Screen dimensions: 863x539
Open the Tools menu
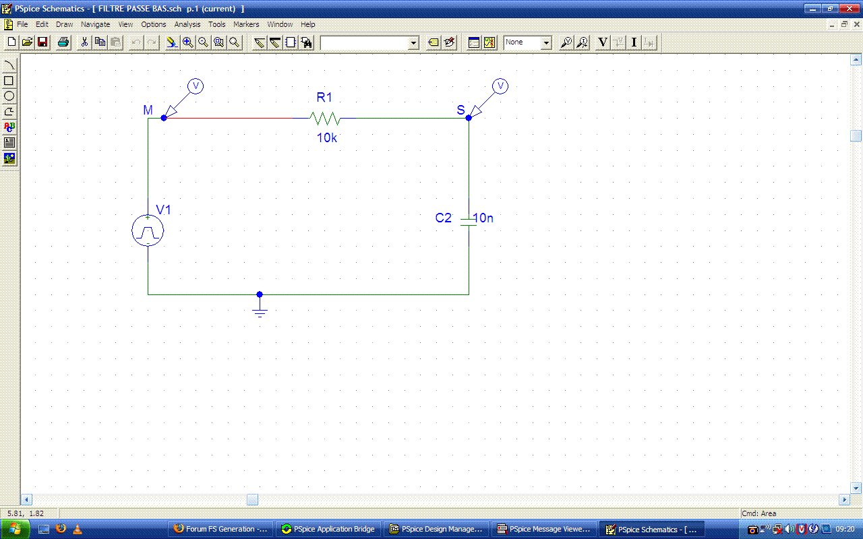coord(217,24)
